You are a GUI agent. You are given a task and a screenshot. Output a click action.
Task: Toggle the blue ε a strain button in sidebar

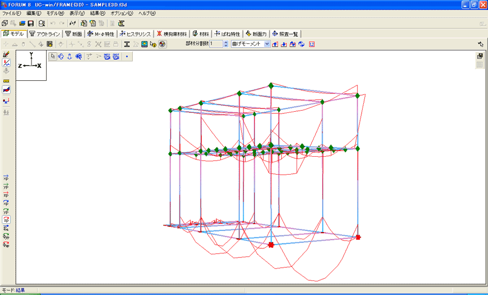point(6,228)
